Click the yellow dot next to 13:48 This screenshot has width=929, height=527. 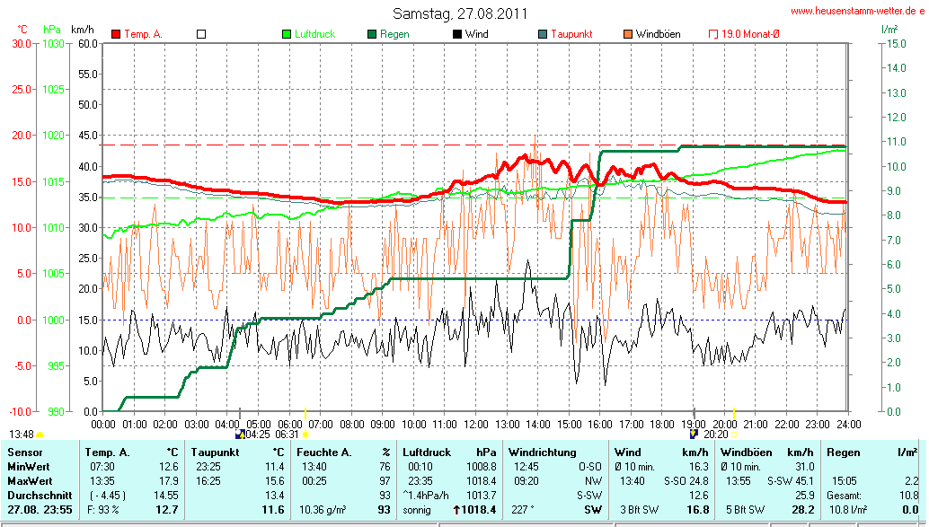tap(40, 435)
